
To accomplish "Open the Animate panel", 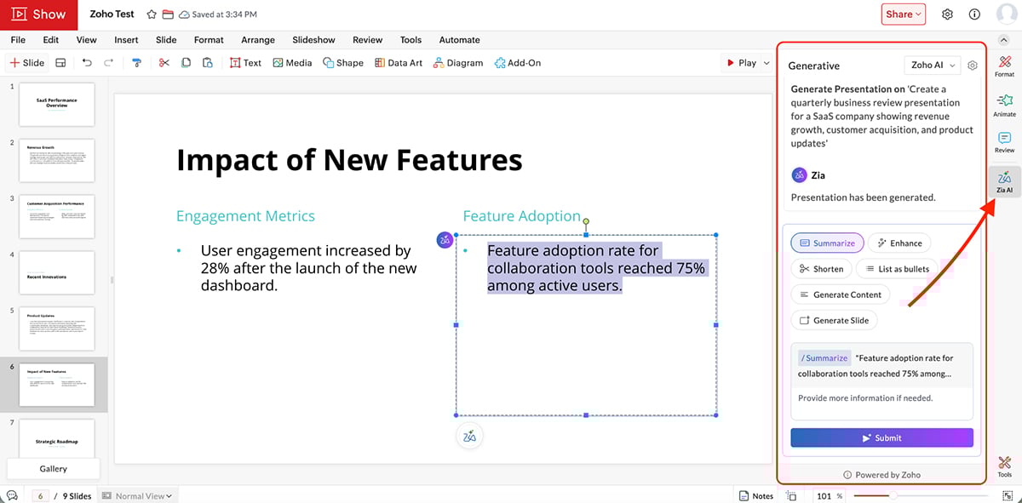I will [1004, 103].
